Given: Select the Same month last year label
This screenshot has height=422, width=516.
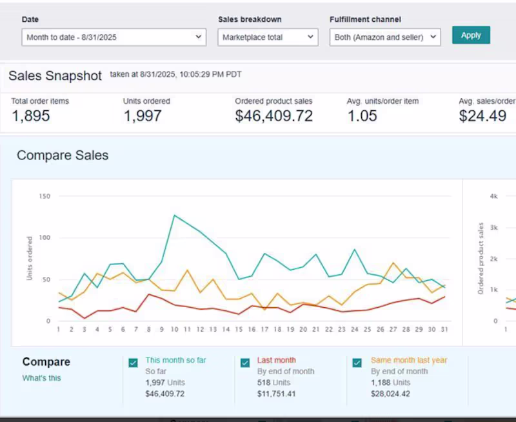Looking at the screenshot, I should (x=409, y=360).
